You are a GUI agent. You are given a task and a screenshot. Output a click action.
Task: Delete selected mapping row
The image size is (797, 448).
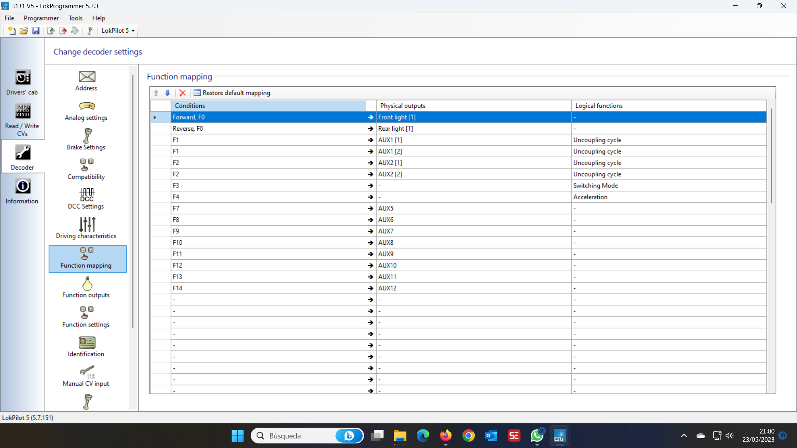pos(182,93)
